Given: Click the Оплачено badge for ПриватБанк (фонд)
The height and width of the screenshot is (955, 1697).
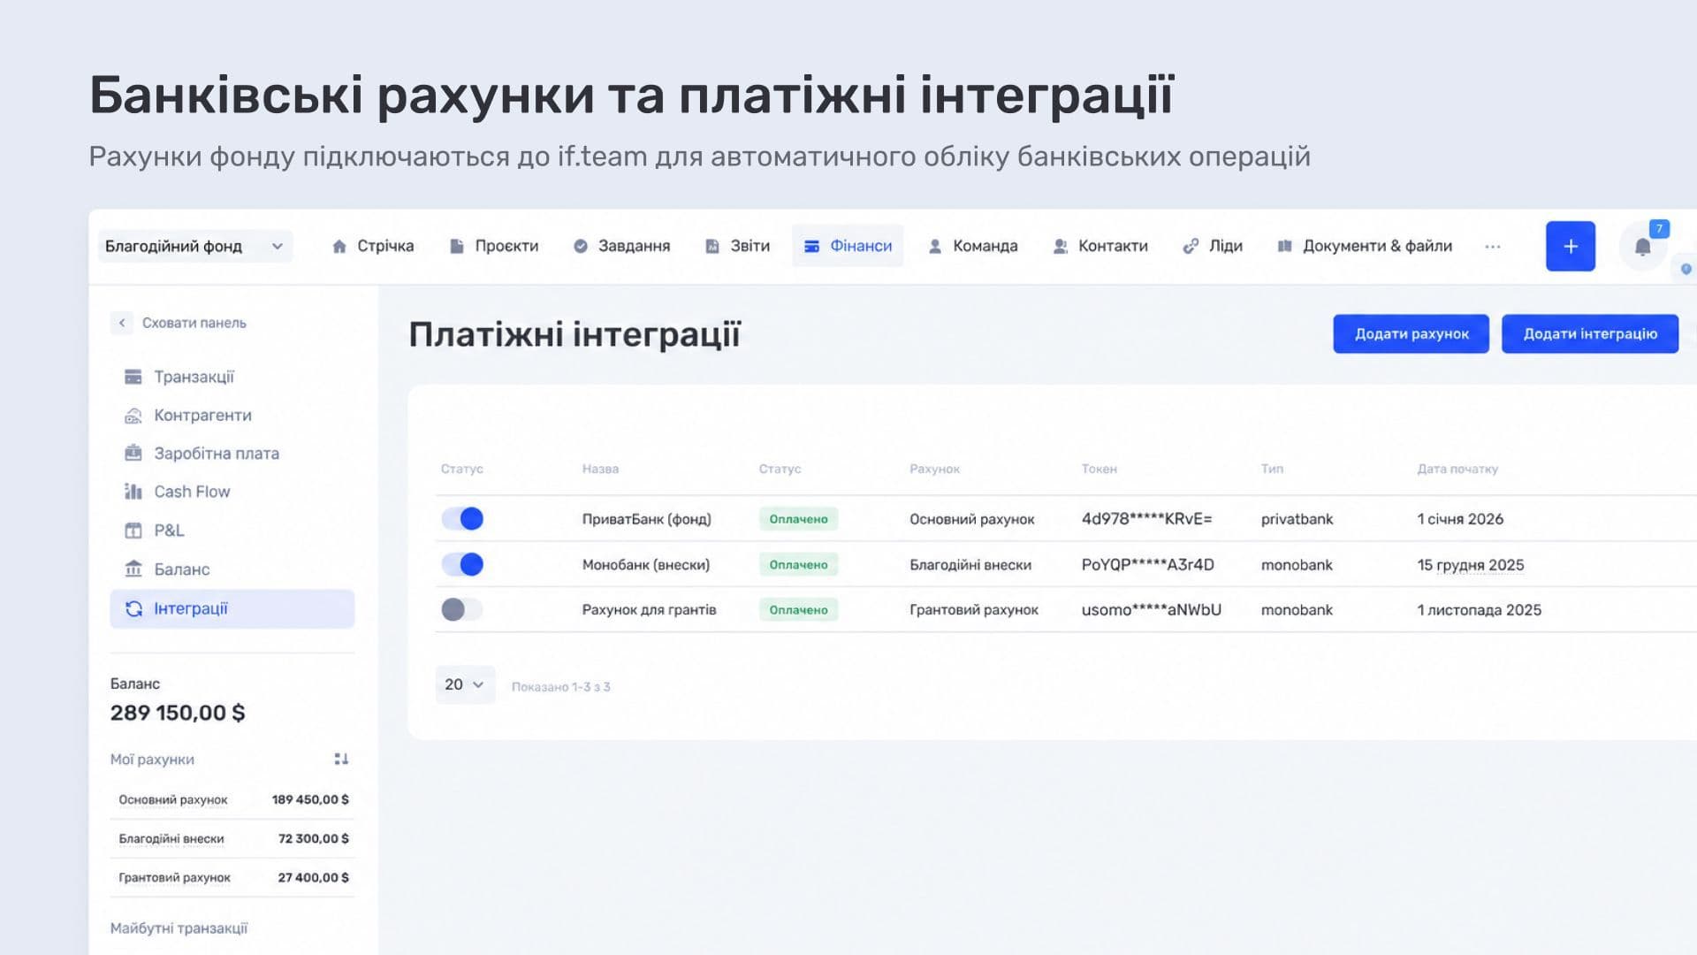Looking at the screenshot, I should coord(798,519).
